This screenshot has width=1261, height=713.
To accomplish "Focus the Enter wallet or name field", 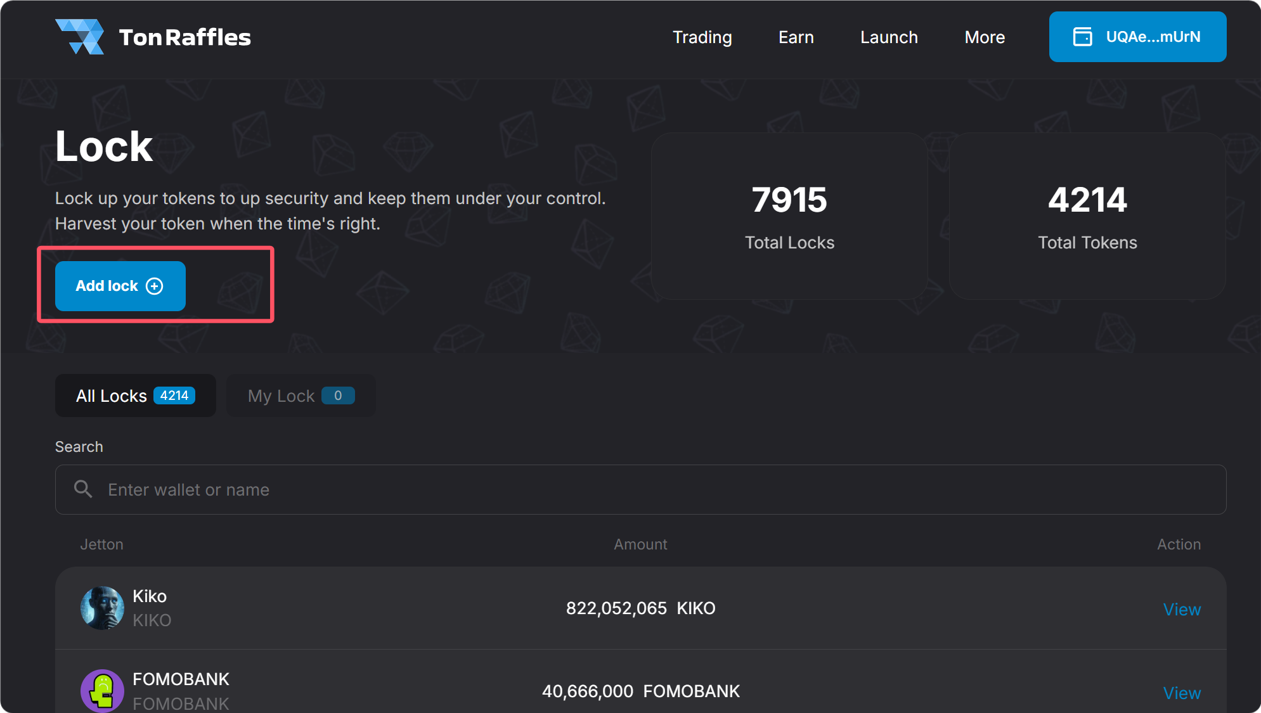I will coord(640,489).
